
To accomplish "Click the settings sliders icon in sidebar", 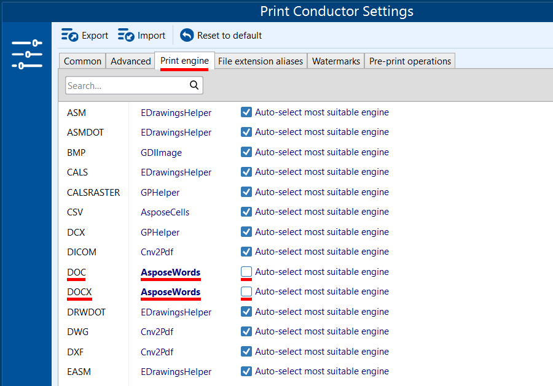I will click(x=26, y=54).
